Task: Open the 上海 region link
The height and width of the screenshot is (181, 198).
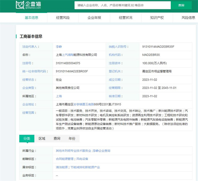Action: pos(59,96)
